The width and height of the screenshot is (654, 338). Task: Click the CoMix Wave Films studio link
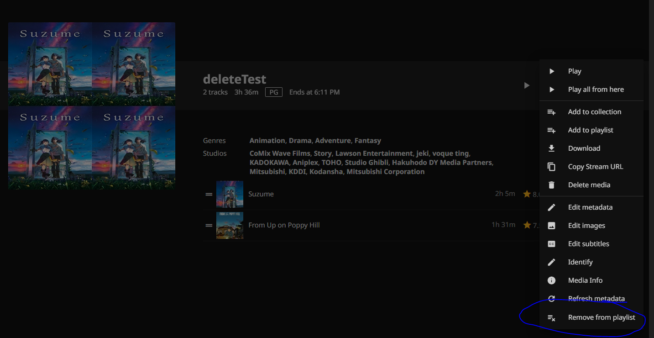(280, 153)
